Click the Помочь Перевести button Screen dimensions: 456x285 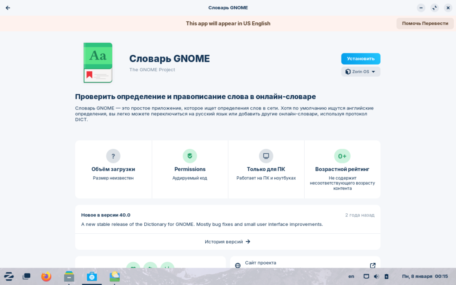pos(425,23)
